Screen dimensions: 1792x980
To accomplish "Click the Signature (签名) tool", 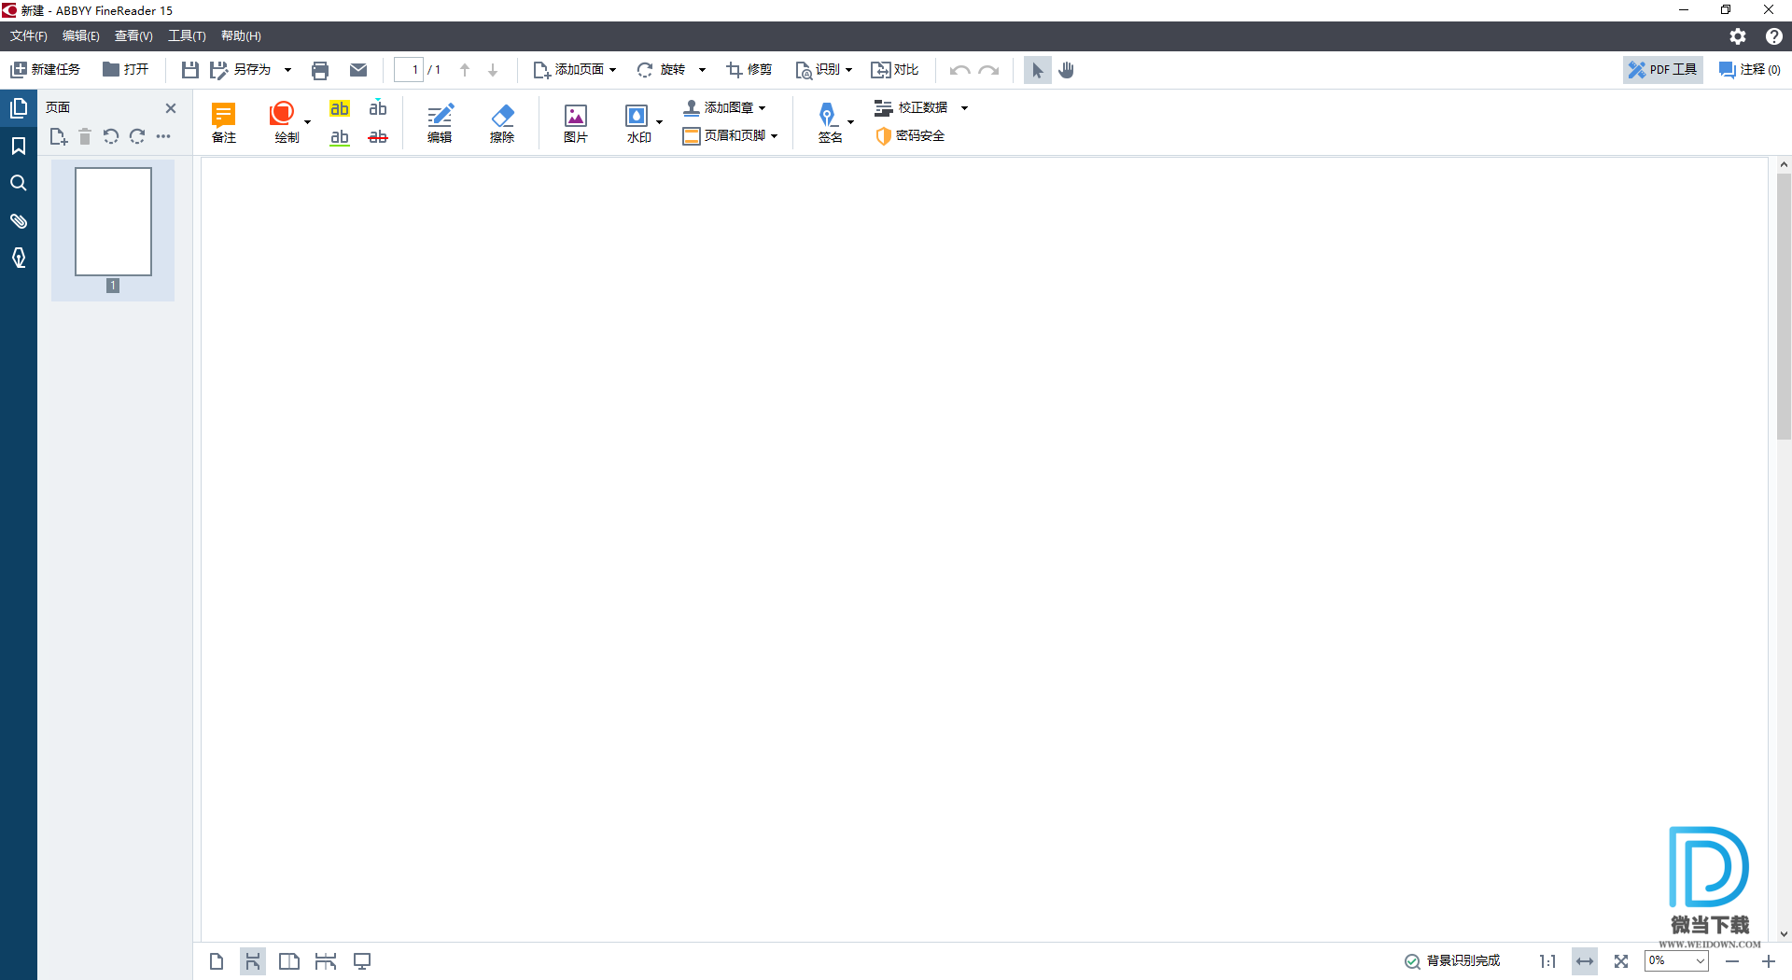I will (x=830, y=122).
